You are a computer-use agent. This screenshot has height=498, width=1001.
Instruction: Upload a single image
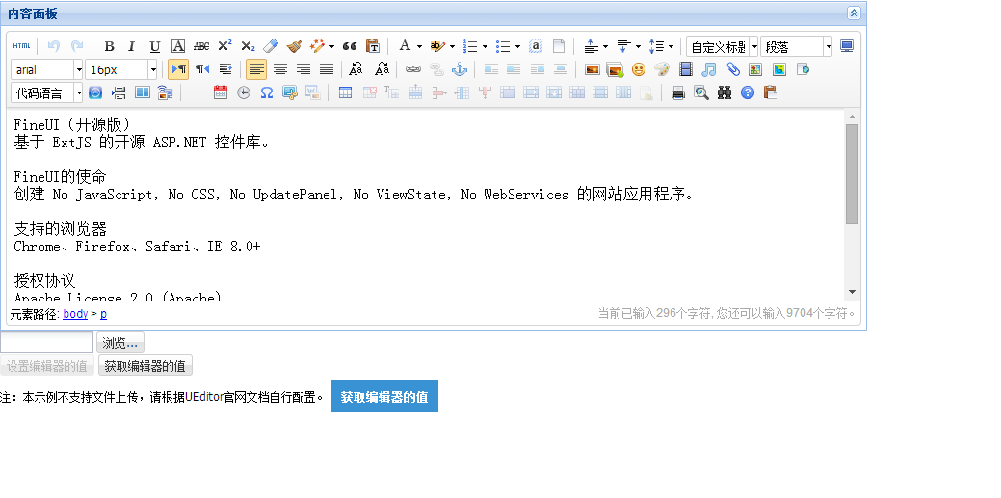[x=592, y=69]
